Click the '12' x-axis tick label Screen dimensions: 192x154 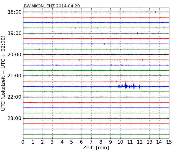140,142
